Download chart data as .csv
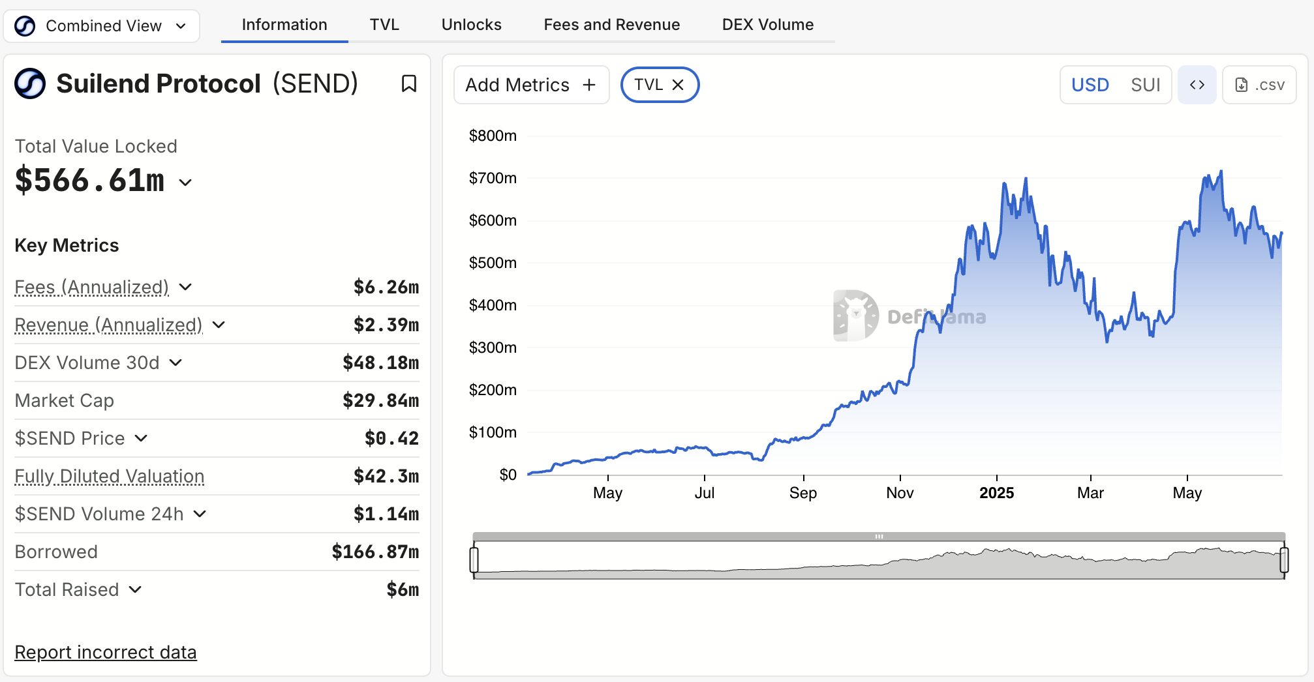 point(1259,85)
